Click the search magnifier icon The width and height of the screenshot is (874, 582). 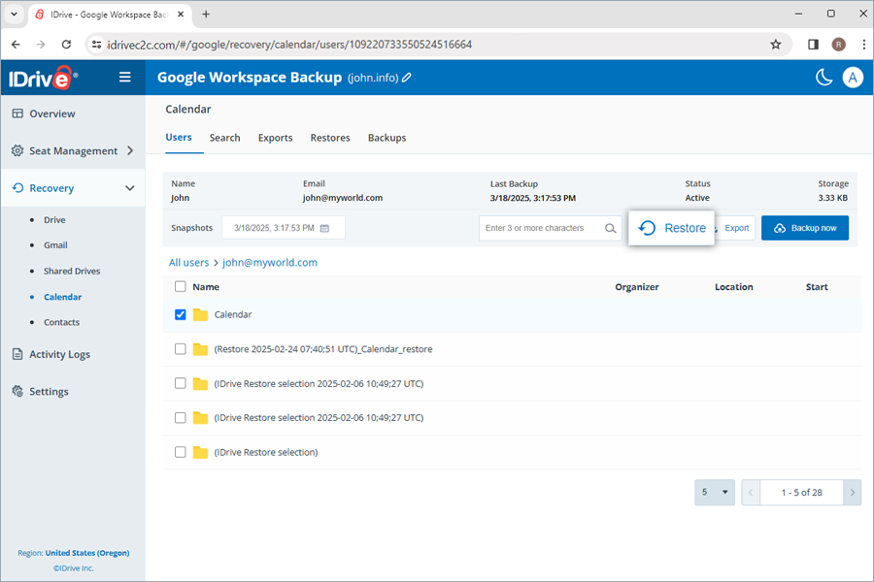[x=611, y=228]
